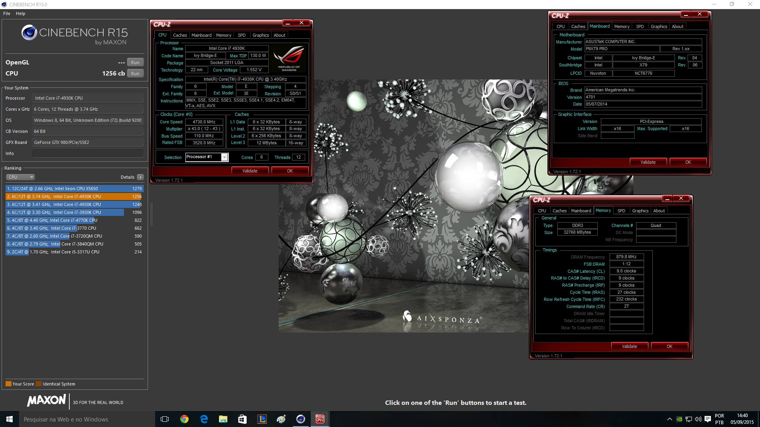Open Graphics tab in CPU-Z CPU window
Viewport: 760px width, 427px height.
(x=260, y=35)
